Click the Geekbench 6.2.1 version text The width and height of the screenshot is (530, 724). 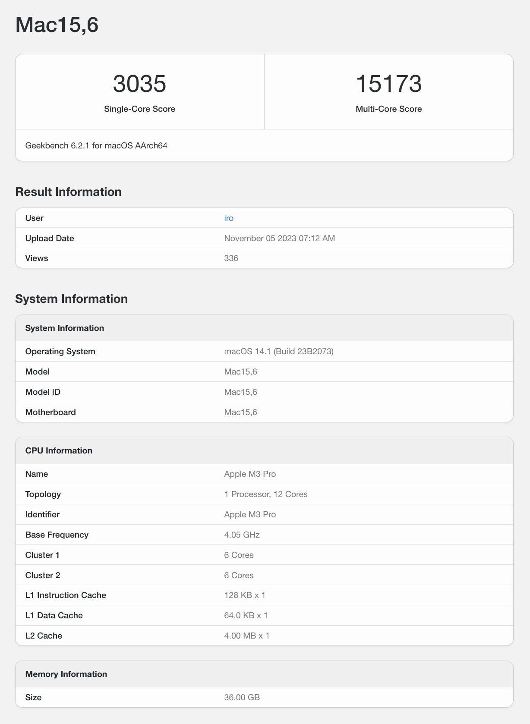(x=96, y=145)
